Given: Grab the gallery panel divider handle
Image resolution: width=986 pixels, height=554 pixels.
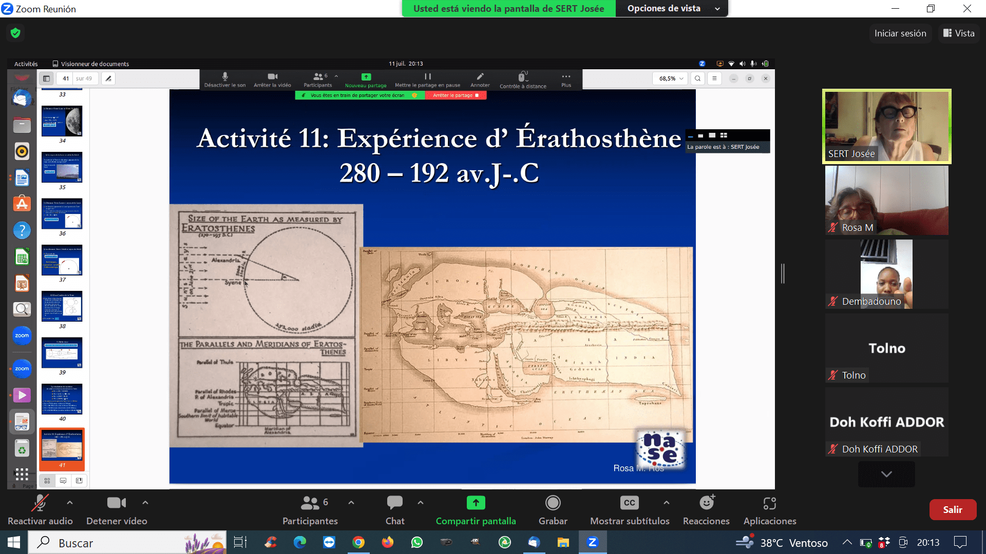Looking at the screenshot, I should click(783, 273).
